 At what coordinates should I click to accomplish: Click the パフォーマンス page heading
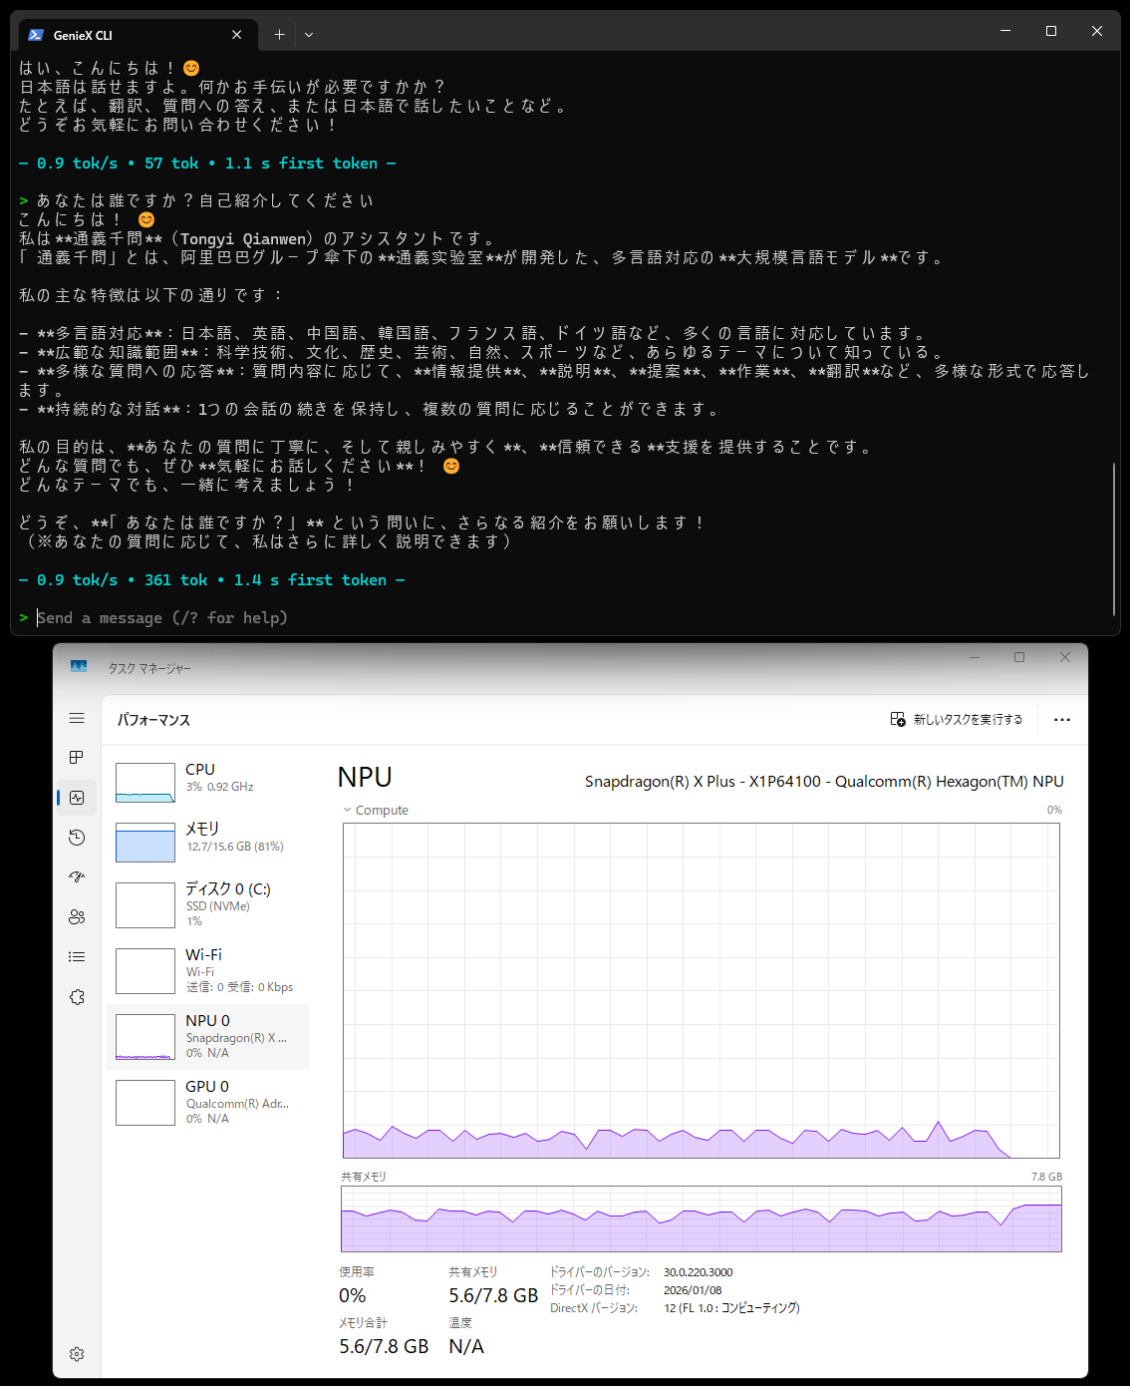(x=153, y=720)
